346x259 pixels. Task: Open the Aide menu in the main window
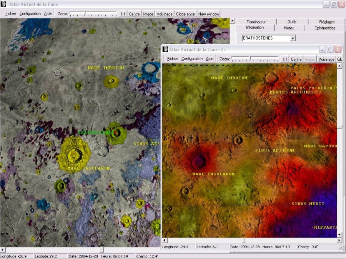click(48, 14)
